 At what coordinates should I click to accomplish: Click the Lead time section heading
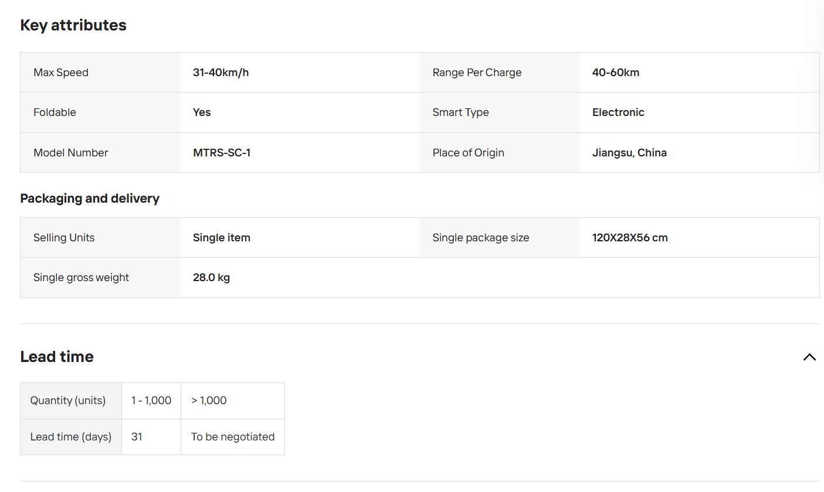[x=57, y=357]
